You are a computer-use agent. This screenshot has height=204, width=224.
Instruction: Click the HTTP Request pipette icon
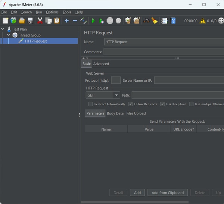tap(21, 41)
